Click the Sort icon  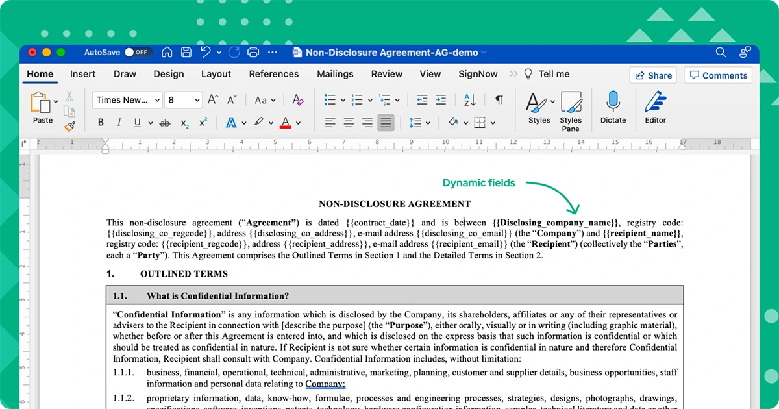point(469,99)
